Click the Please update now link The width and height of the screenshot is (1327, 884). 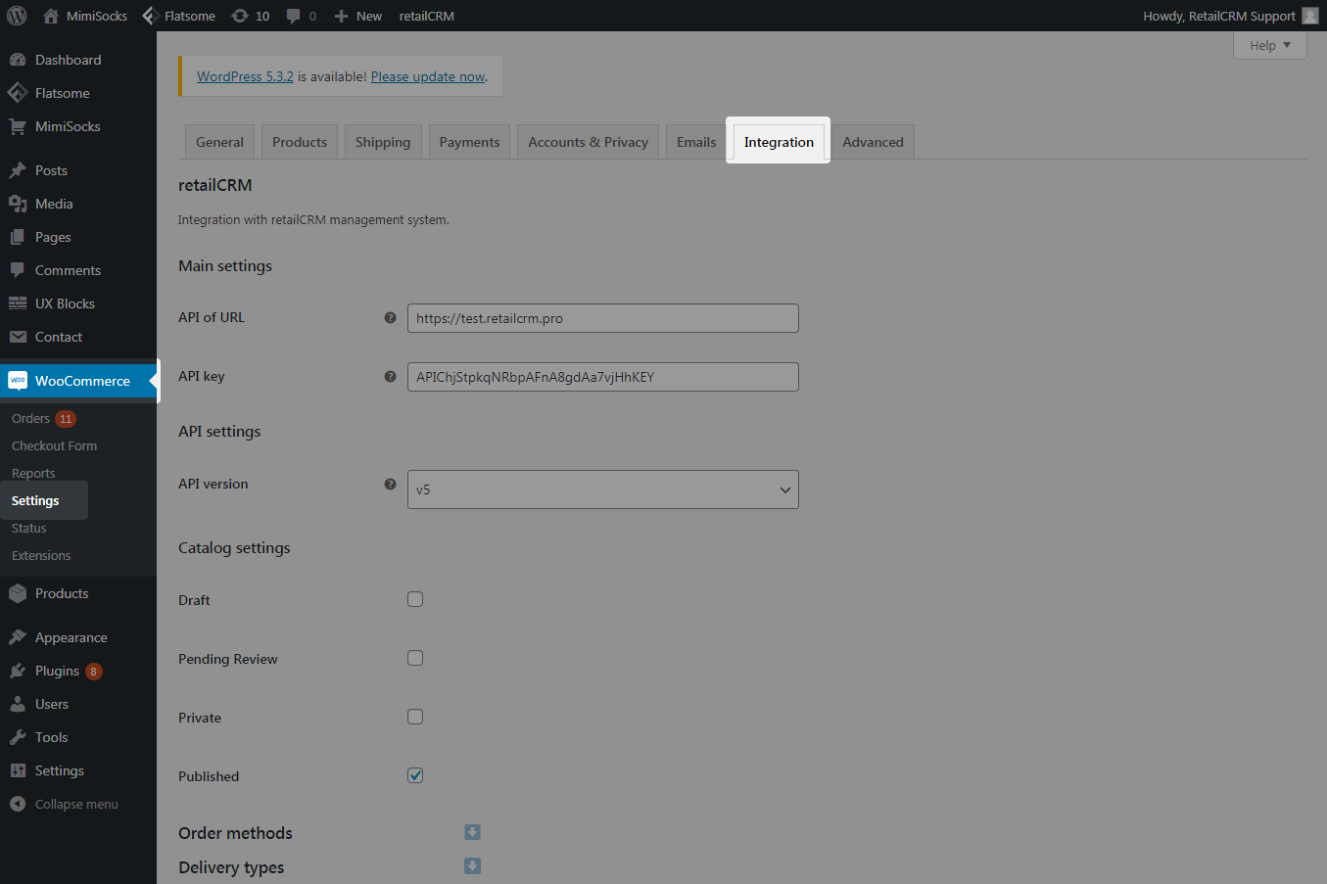[428, 76]
